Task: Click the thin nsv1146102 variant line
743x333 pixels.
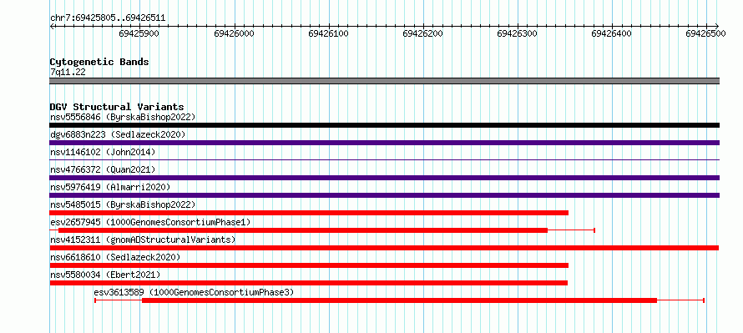Action: click(385, 160)
